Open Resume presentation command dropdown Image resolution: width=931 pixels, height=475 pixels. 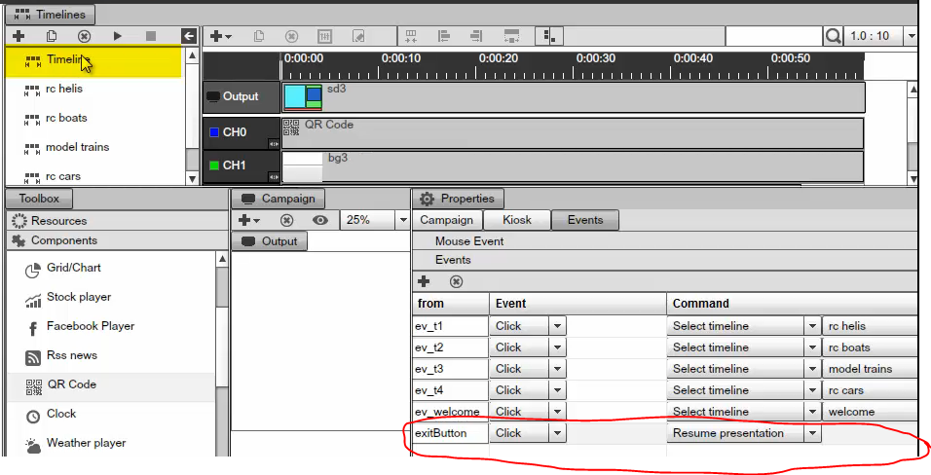click(811, 434)
